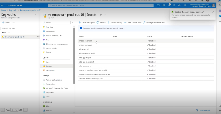This screenshot has height=114, width=221.
Task: Open the ad-tenant-id secret
Action: pyautogui.click(x=84, y=49)
